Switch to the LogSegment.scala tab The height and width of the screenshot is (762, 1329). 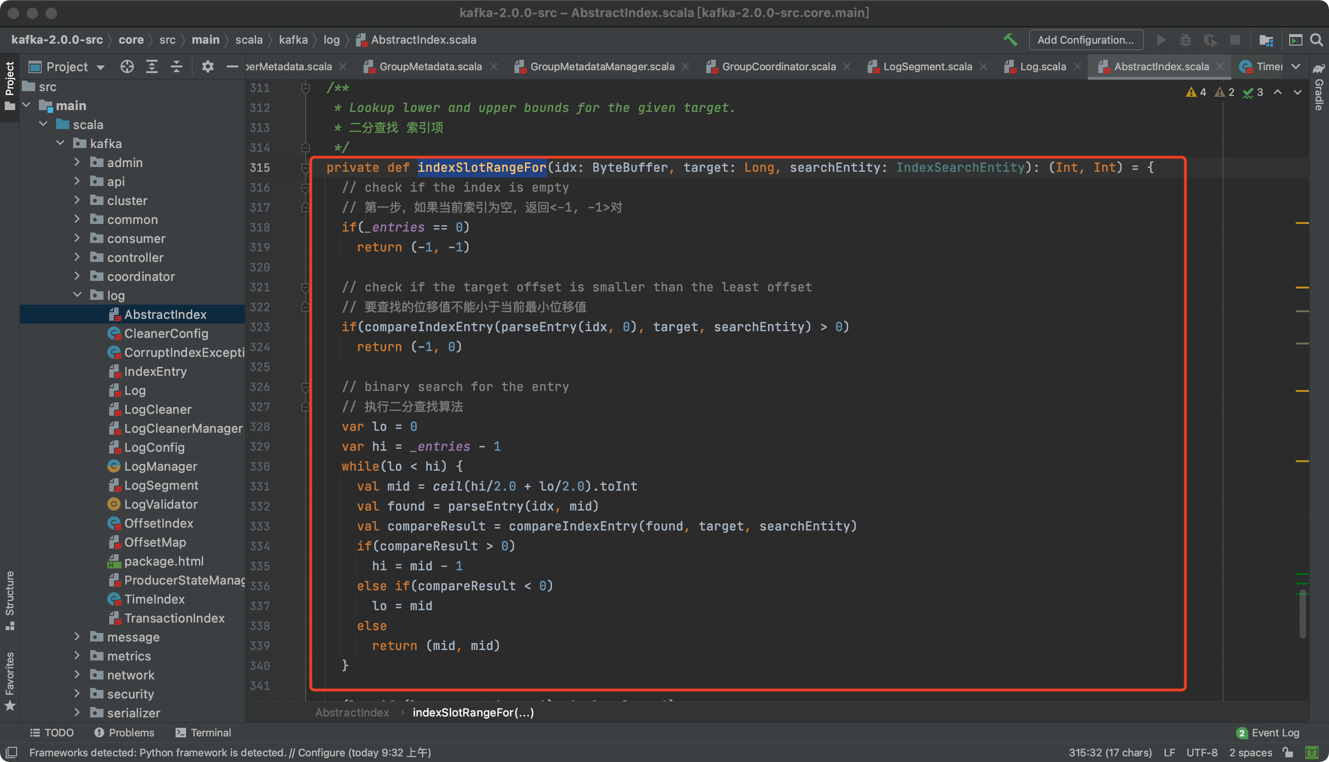[x=927, y=66]
